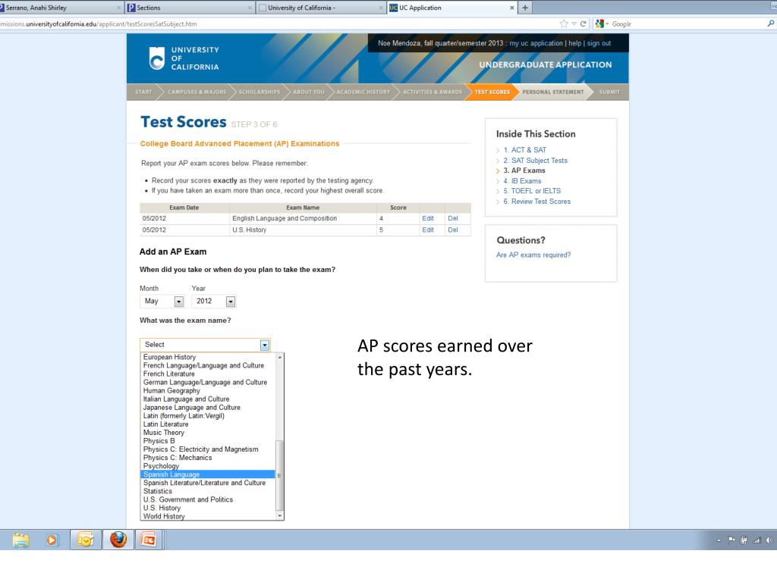Open Action Center flag tray icon

pos(731,540)
